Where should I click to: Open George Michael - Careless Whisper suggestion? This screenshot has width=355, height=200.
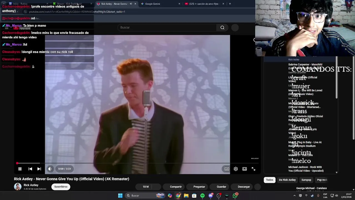point(311,189)
